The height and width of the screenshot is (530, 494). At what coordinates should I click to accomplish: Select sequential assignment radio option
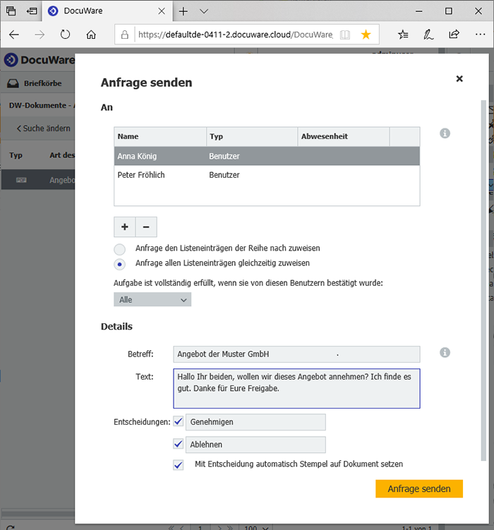[120, 249]
